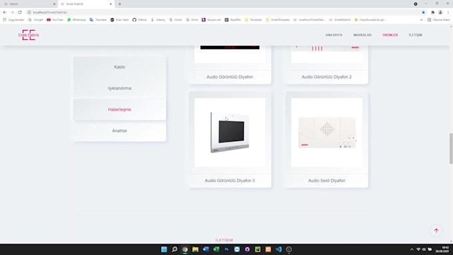Select the Emek Elektrik browser tab
453x255 pixels.
point(86,4)
